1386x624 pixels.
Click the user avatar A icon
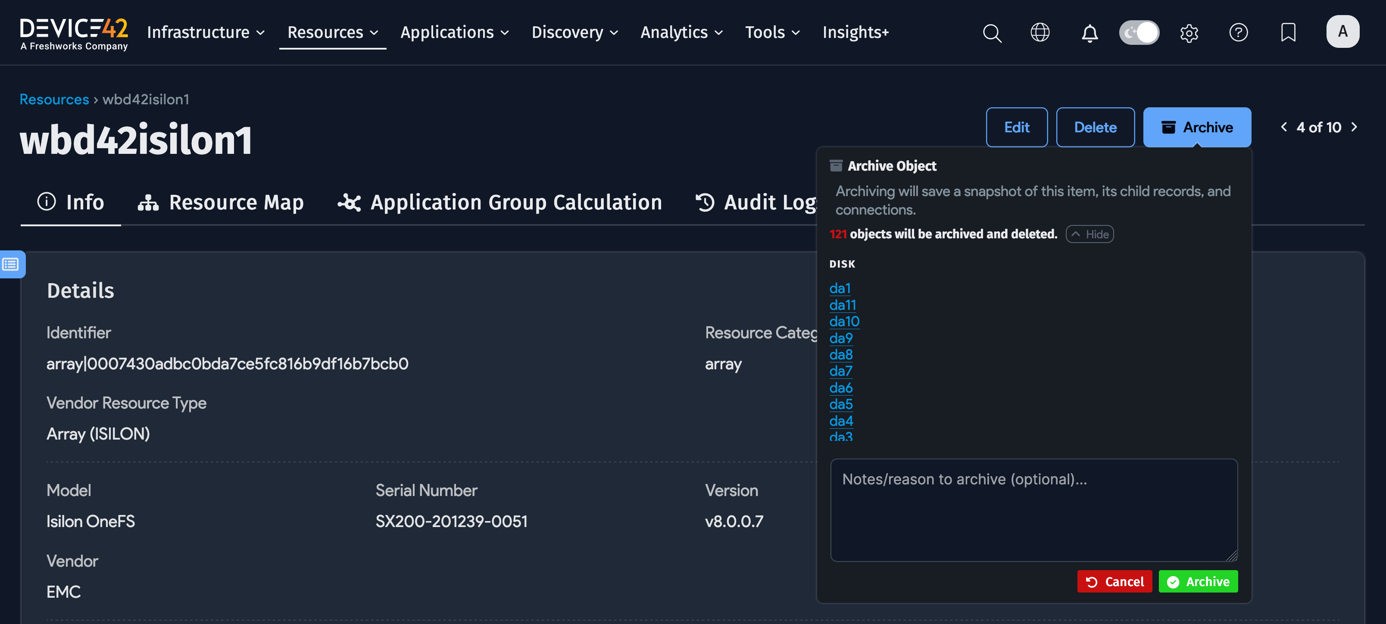(x=1342, y=32)
